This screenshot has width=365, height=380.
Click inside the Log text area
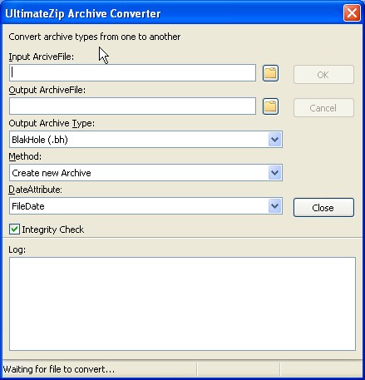(x=182, y=304)
